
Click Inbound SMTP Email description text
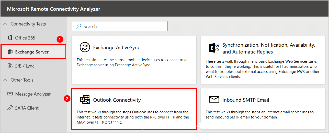pyautogui.click(x=259, y=115)
